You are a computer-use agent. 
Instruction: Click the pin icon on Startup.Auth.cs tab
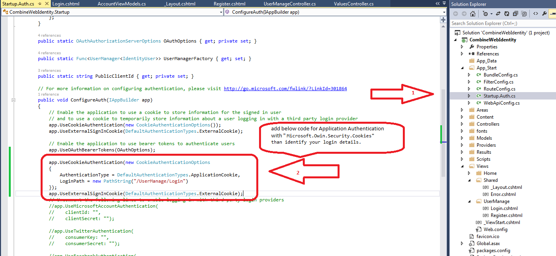40,4
